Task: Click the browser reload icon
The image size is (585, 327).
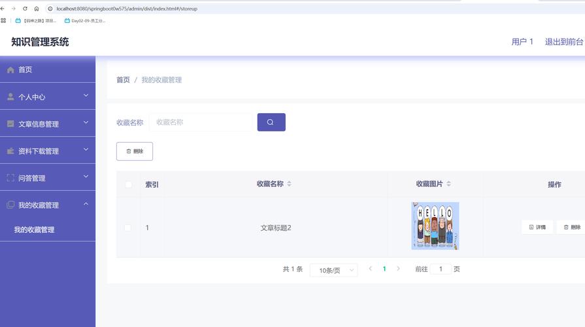Action: pos(25,9)
